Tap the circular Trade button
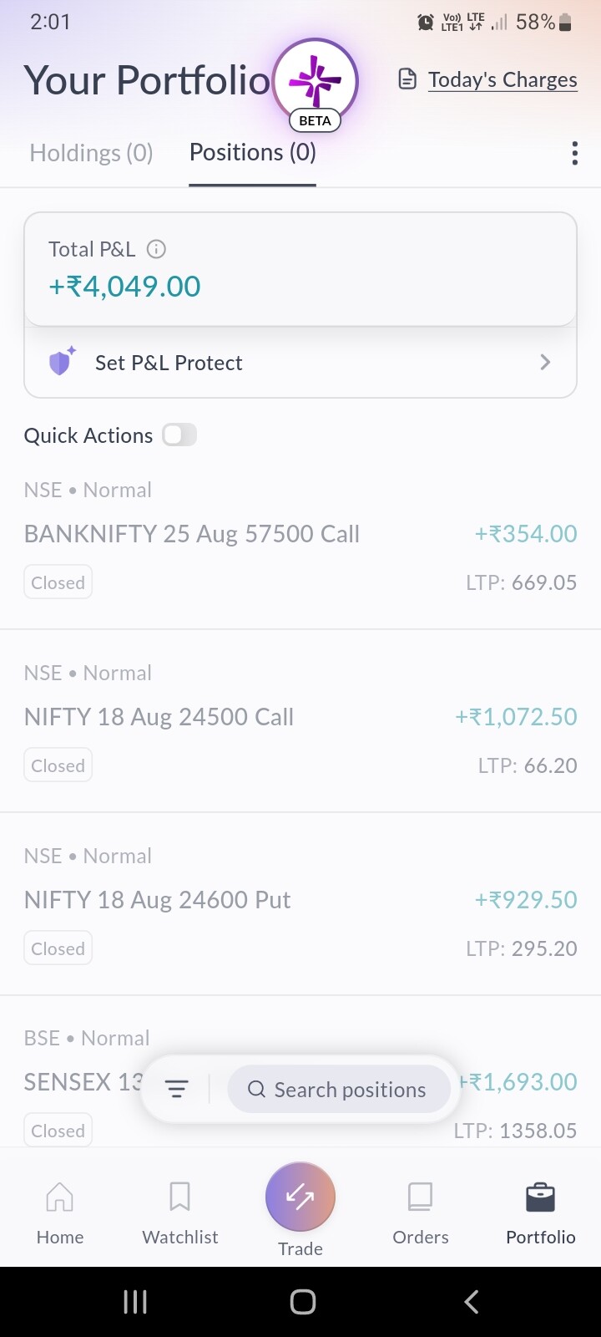Screen dimensions: 601x1337 coord(300,1197)
